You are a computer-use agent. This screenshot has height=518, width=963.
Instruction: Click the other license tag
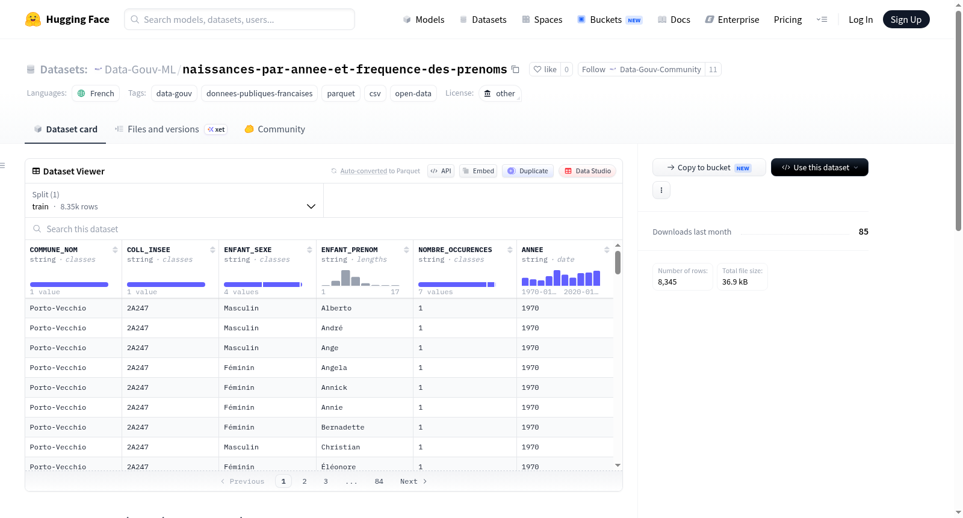pyautogui.click(x=500, y=93)
